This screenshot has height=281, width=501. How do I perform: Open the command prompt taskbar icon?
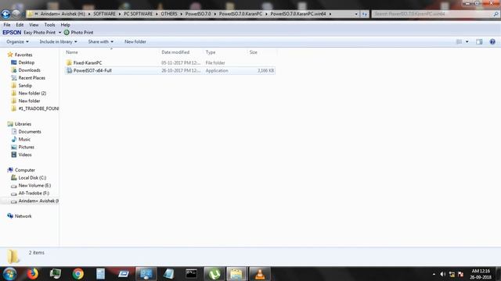pos(191,274)
